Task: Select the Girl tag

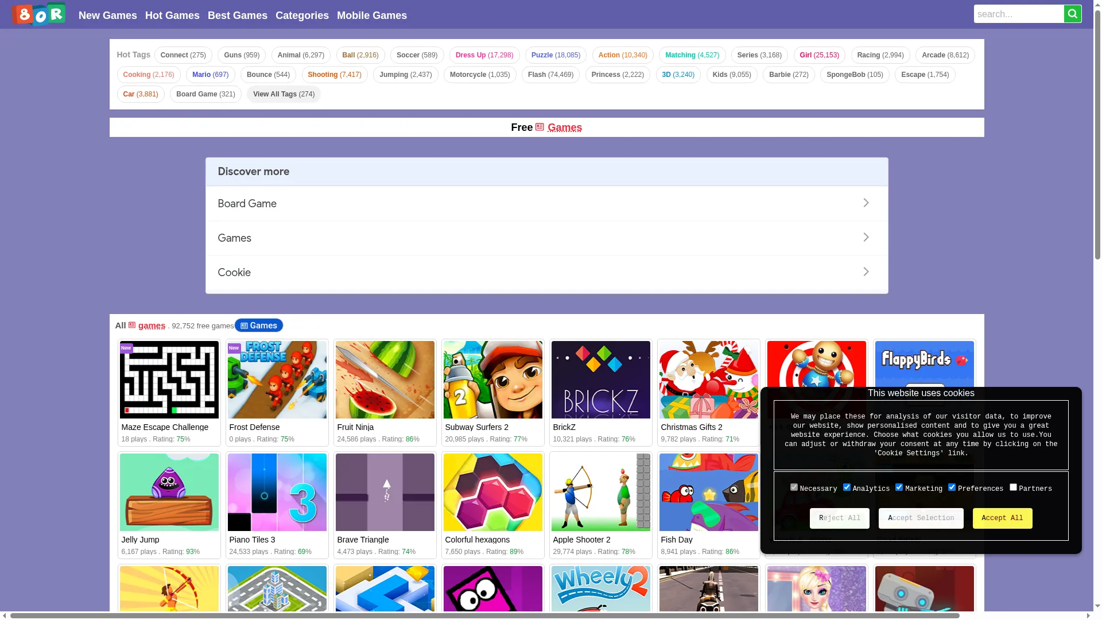Action: 819,55
